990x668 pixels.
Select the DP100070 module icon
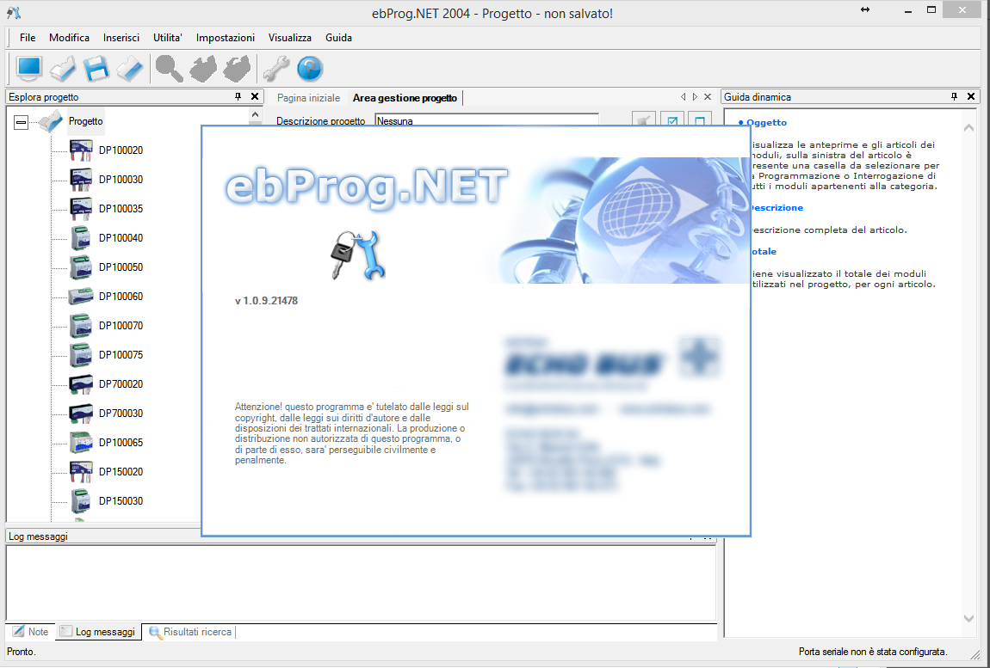(x=81, y=326)
